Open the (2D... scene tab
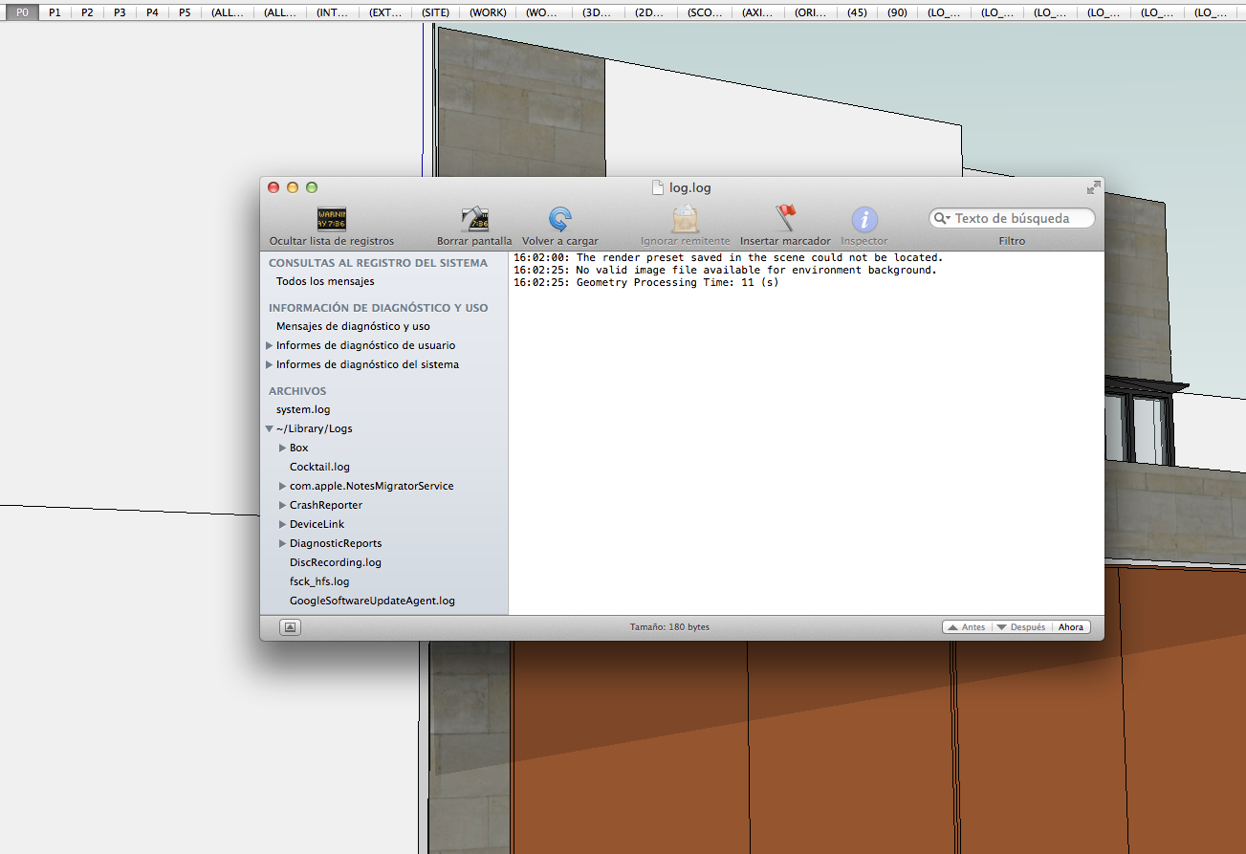1246x854 pixels. [x=649, y=12]
